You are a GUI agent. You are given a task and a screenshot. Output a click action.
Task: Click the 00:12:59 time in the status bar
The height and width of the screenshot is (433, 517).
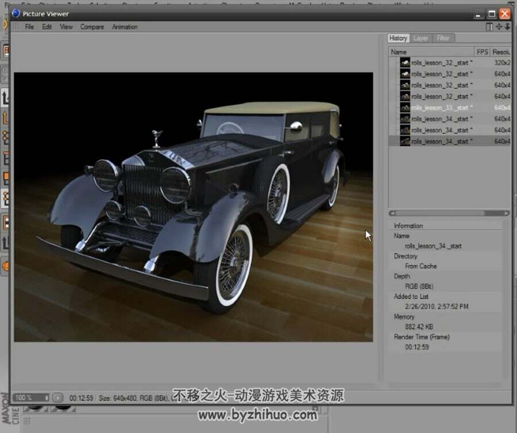click(81, 398)
